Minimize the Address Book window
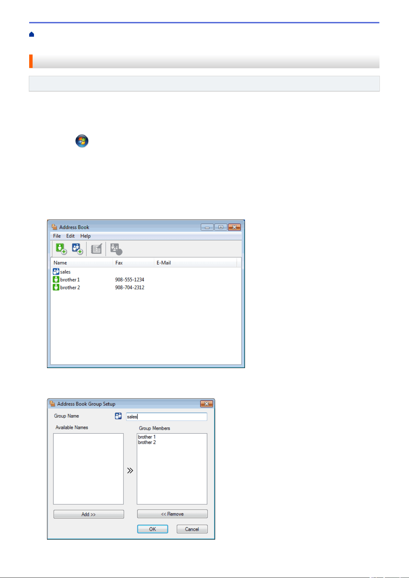 pyautogui.click(x=207, y=227)
